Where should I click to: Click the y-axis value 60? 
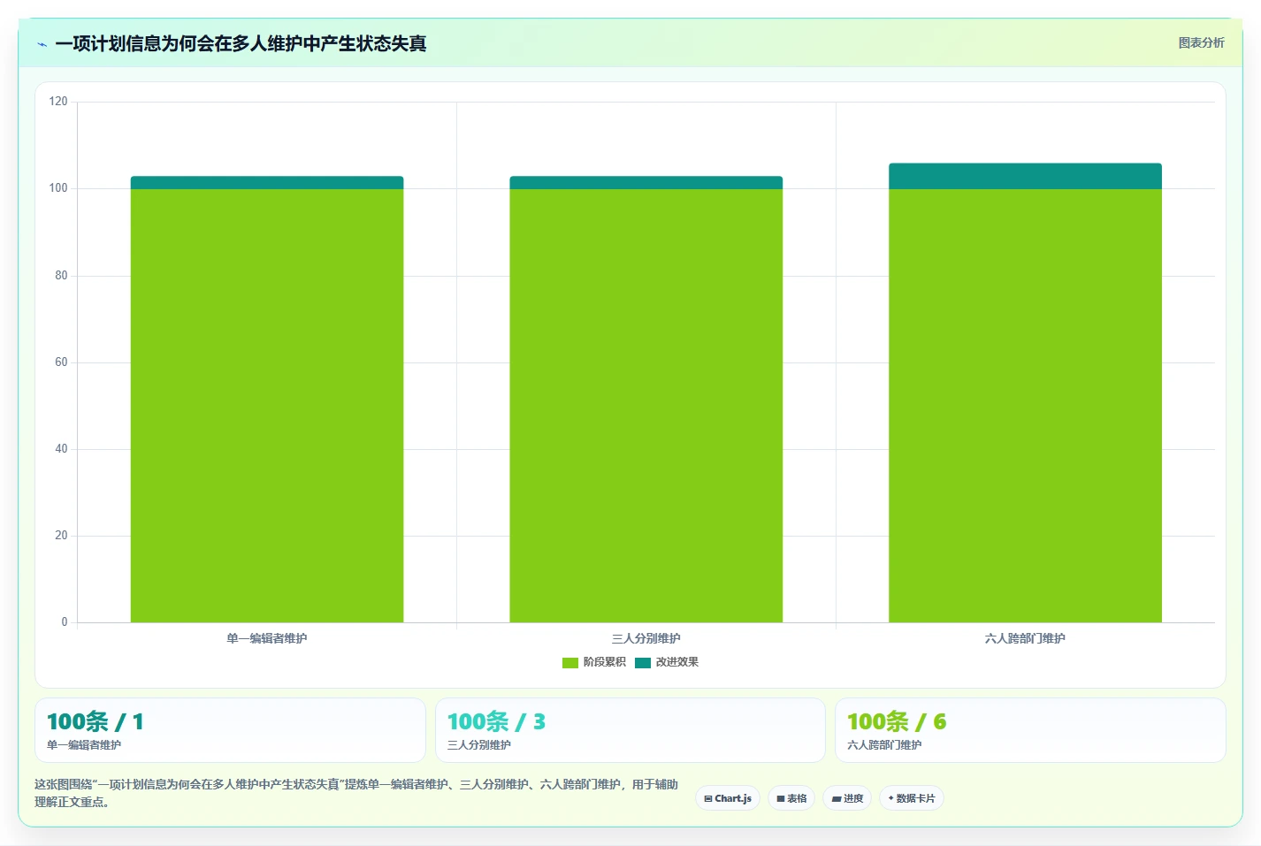pos(61,362)
